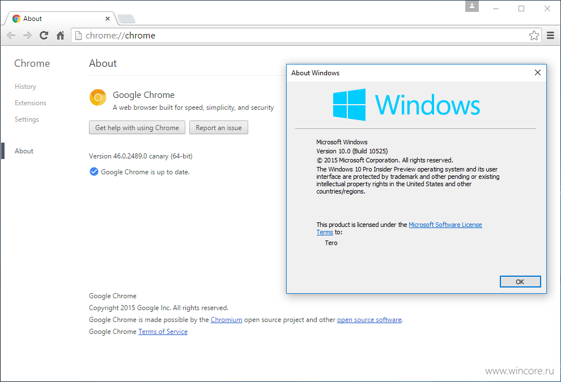This screenshot has height=382, width=561.
Task: Select Version 10.0 (Build 10525) text
Action: 352,151
